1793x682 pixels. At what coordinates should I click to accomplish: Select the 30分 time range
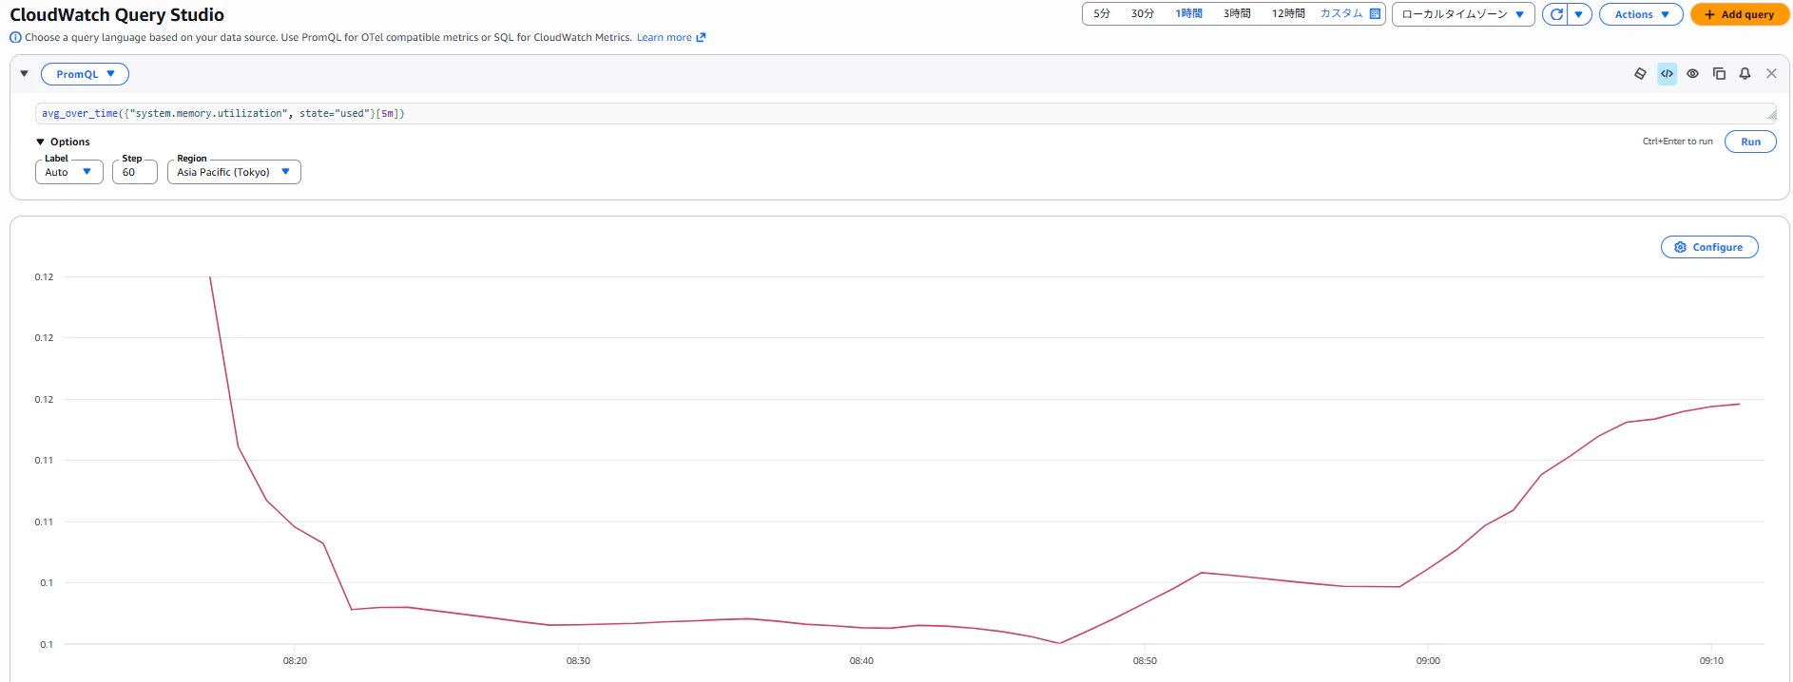pos(1143,14)
